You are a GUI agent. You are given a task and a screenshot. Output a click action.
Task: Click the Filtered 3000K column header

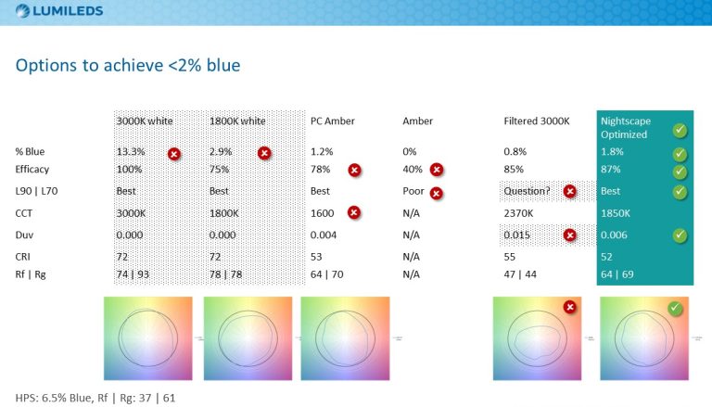(x=536, y=121)
